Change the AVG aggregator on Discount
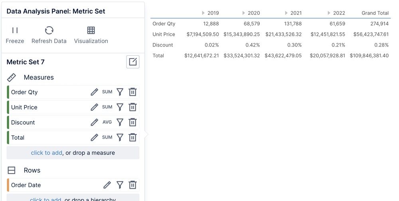 (107, 122)
